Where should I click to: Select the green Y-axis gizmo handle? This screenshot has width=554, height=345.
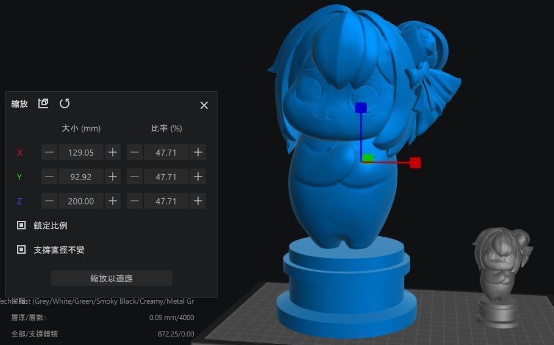(368, 158)
